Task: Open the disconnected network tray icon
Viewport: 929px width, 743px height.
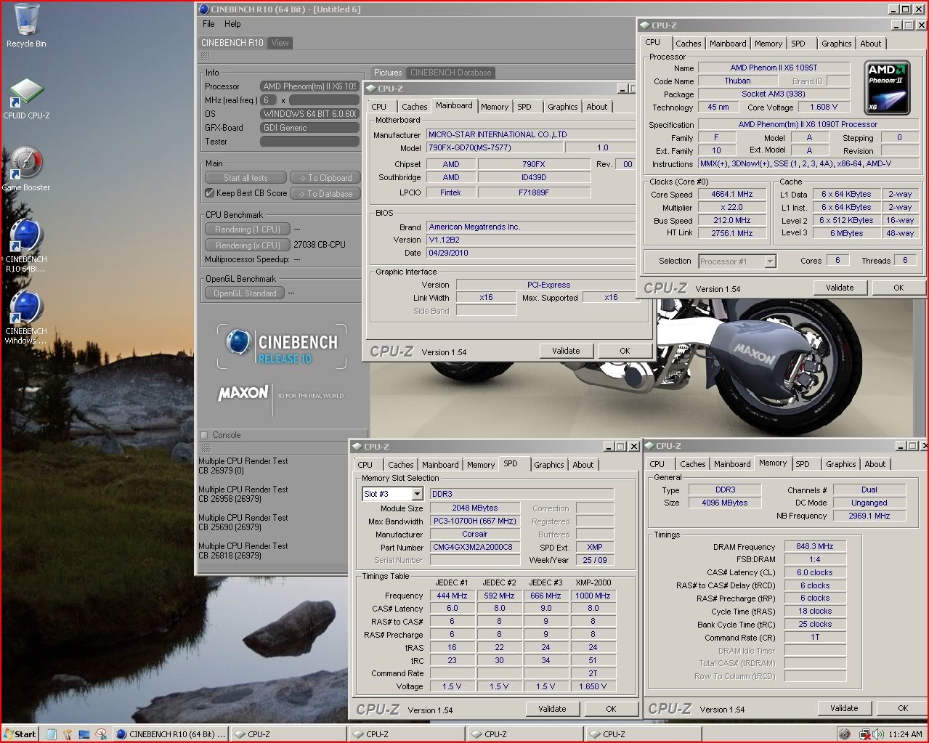Action: (x=864, y=734)
